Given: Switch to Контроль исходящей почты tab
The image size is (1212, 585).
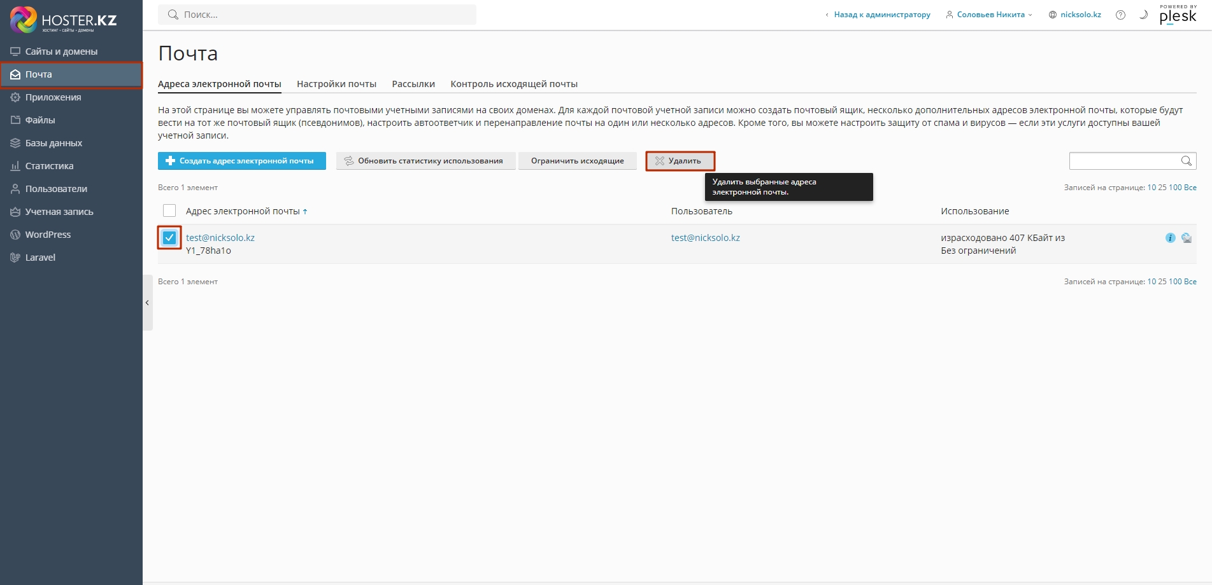Looking at the screenshot, I should pos(514,84).
